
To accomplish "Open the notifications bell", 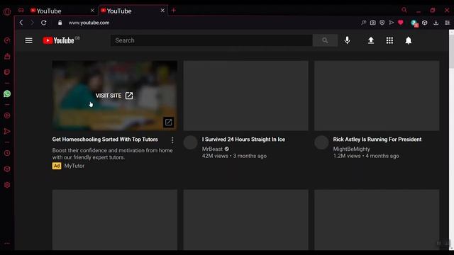I will 409,40.
